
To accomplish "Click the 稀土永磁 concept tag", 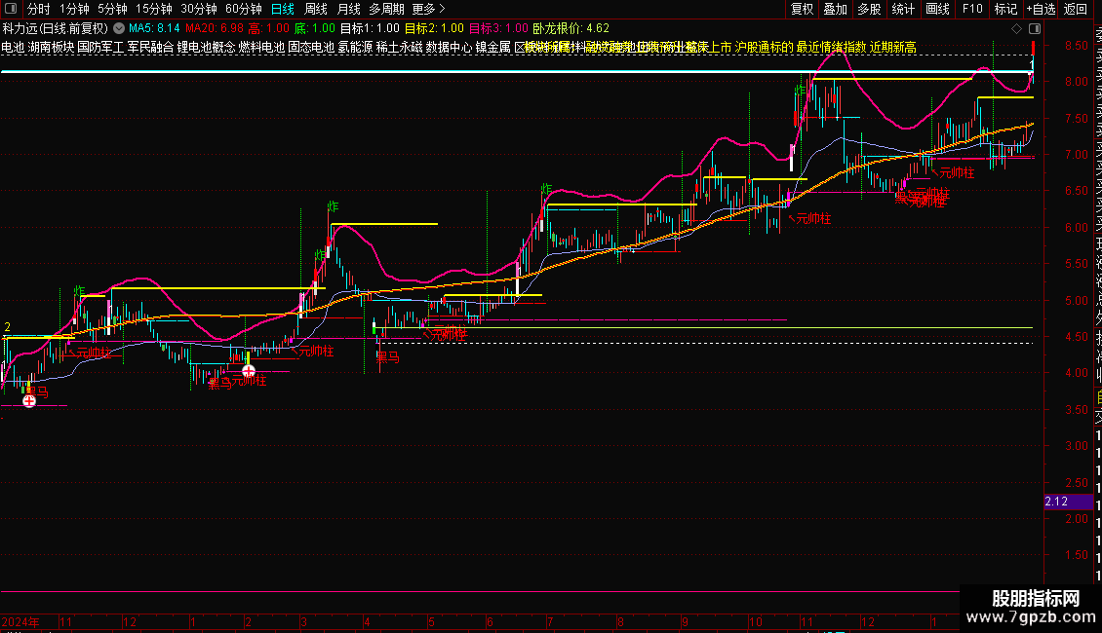I will 399,47.
